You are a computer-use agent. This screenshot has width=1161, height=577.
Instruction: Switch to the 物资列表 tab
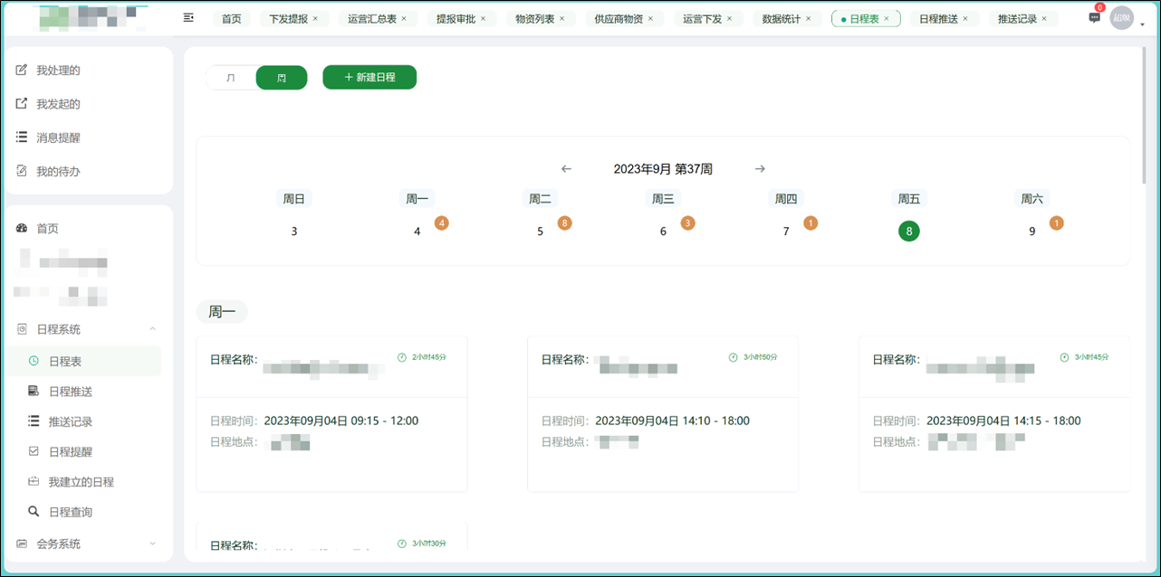point(533,17)
